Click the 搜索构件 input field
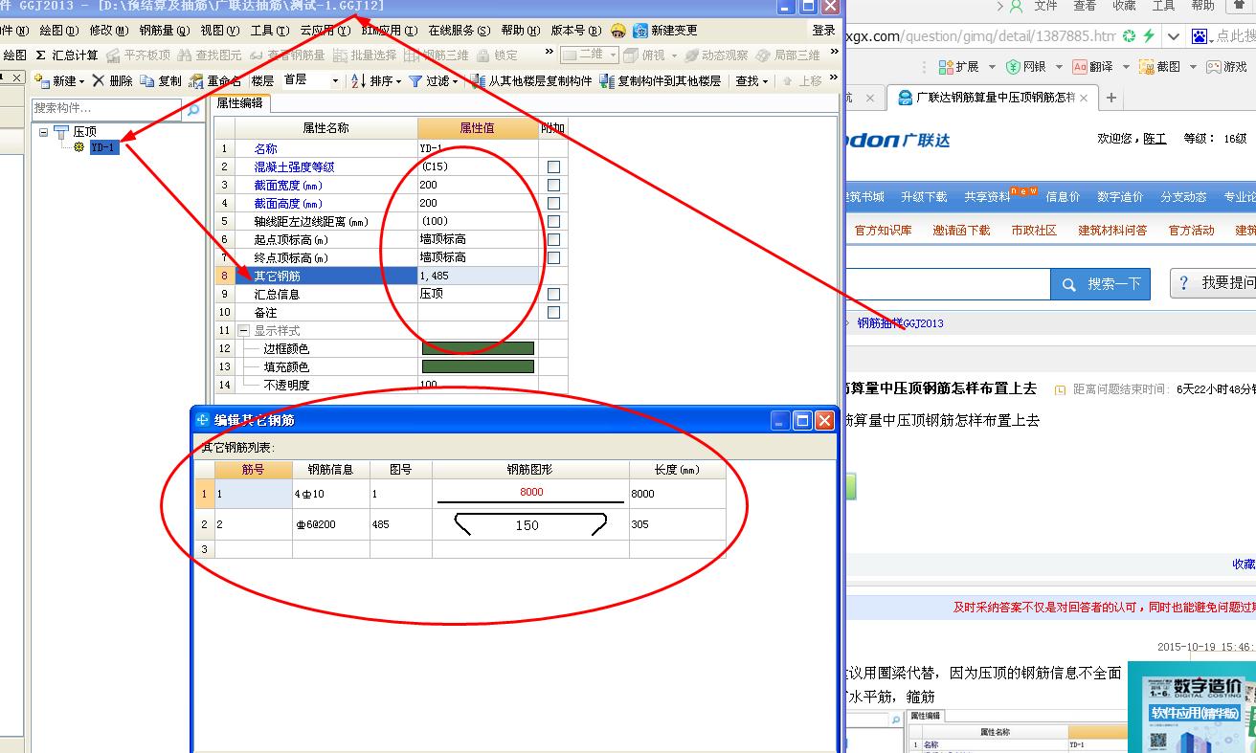Image resolution: width=1256 pixels, height=753 pixels. tap(106, 109)
